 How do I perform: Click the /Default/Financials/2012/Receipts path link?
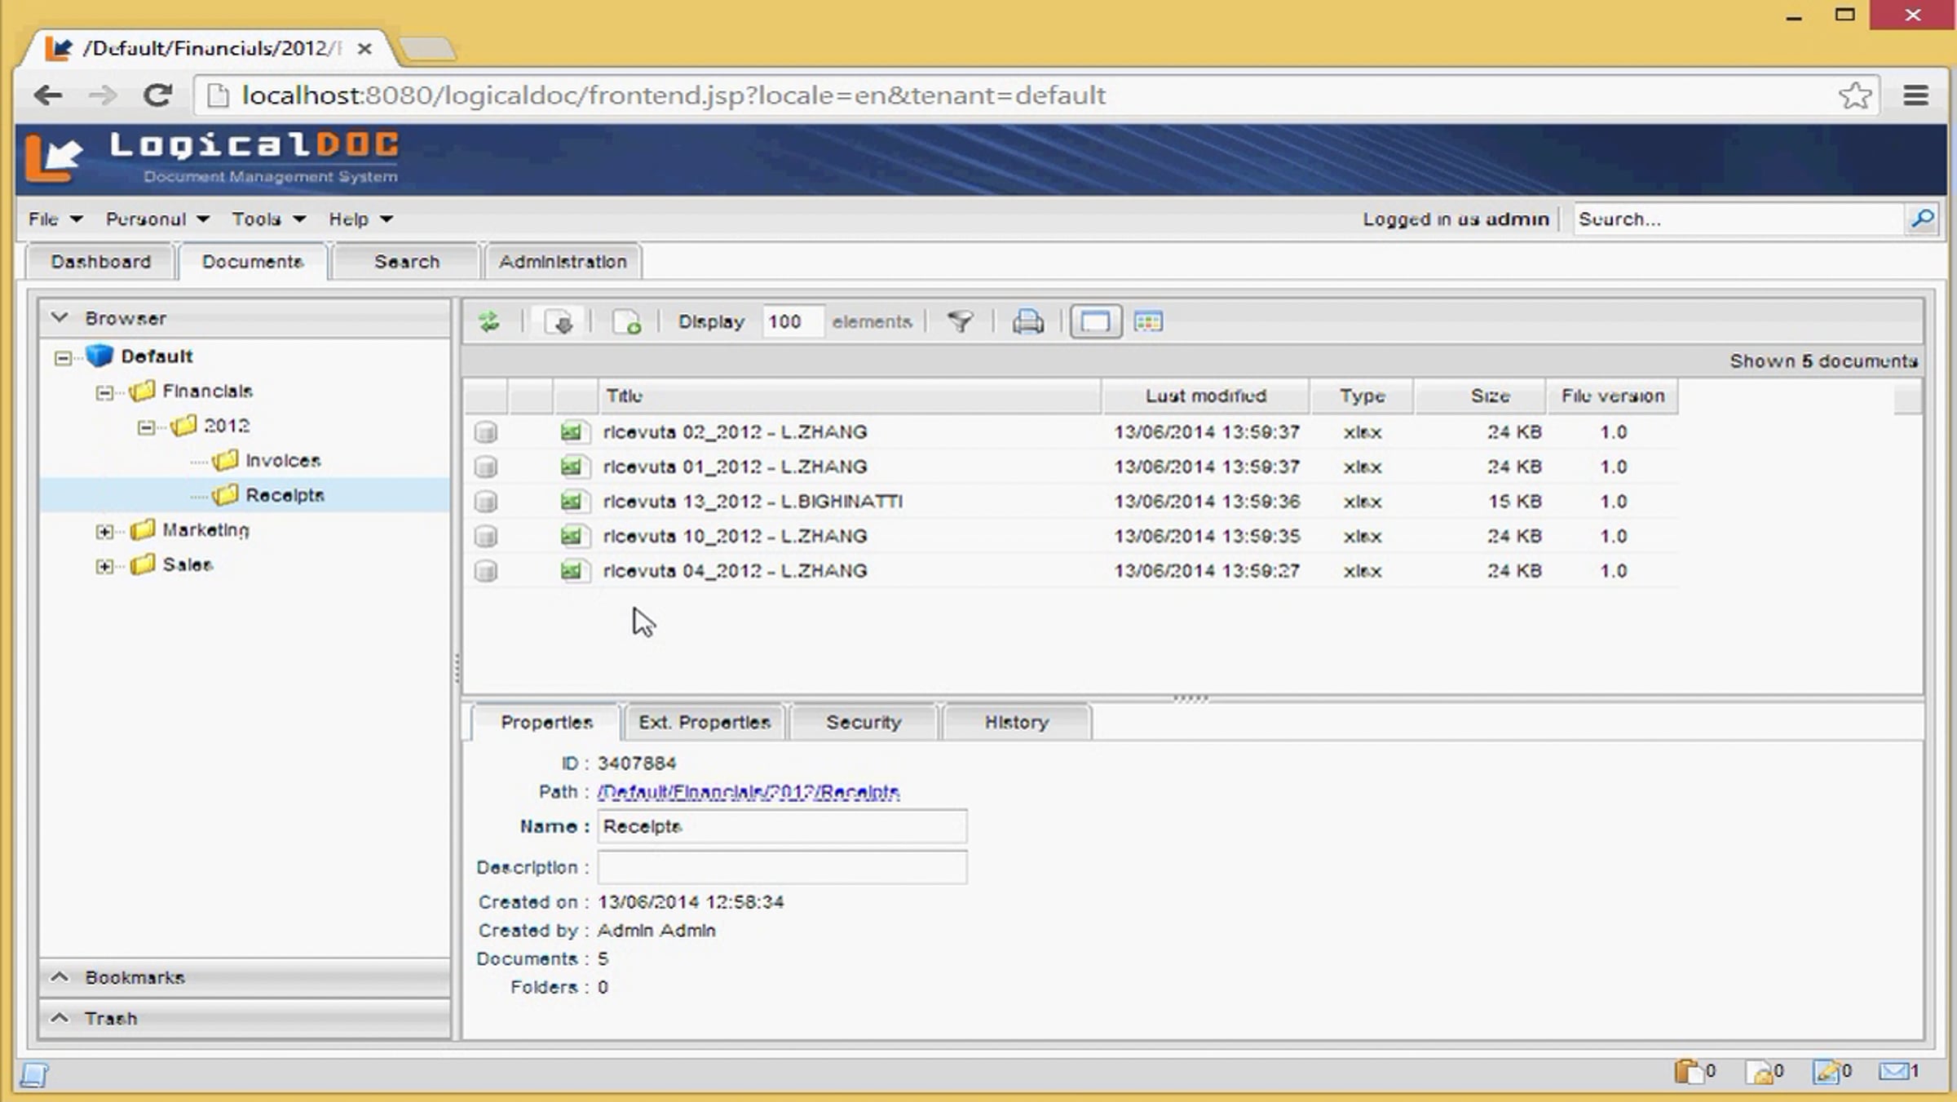[748, 791]
